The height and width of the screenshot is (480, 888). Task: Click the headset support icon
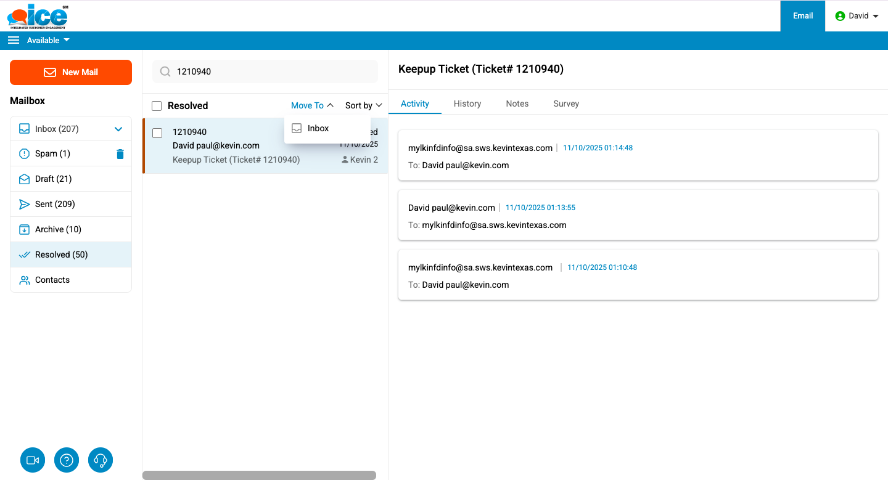[x=101, y=460]
